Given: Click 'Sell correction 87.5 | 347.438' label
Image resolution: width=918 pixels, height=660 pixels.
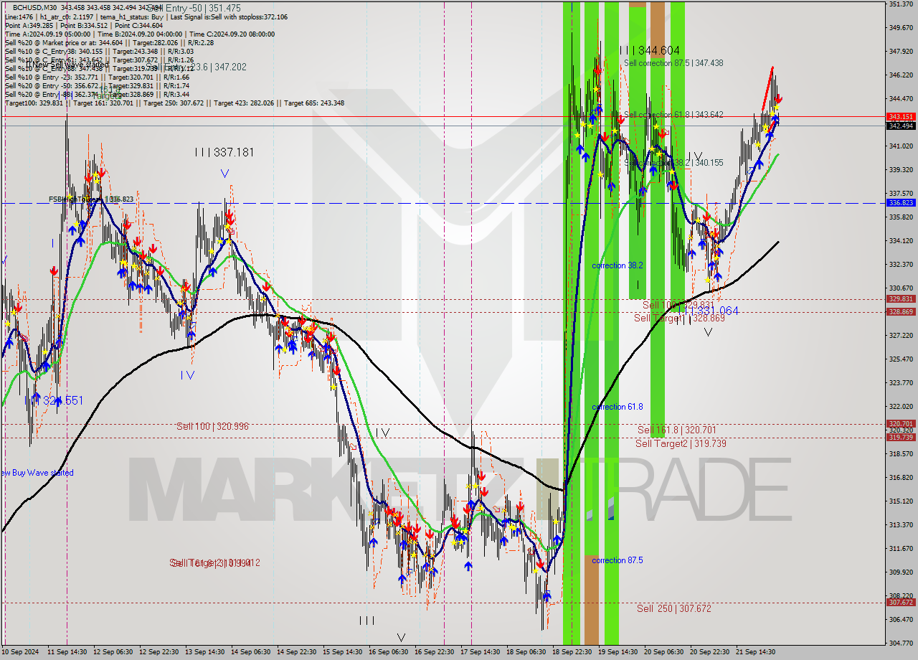Looking at the screenshot, I should point(673,63).
